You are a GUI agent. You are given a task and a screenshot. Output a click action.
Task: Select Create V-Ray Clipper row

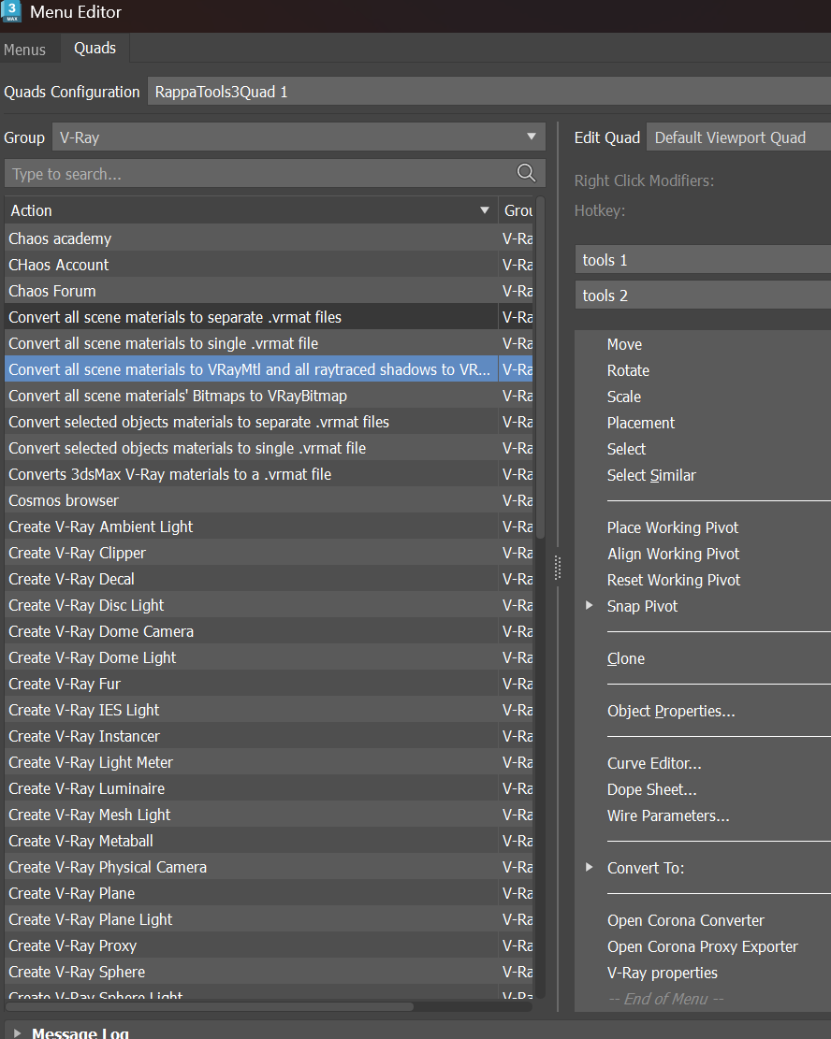tap(269, 553)
